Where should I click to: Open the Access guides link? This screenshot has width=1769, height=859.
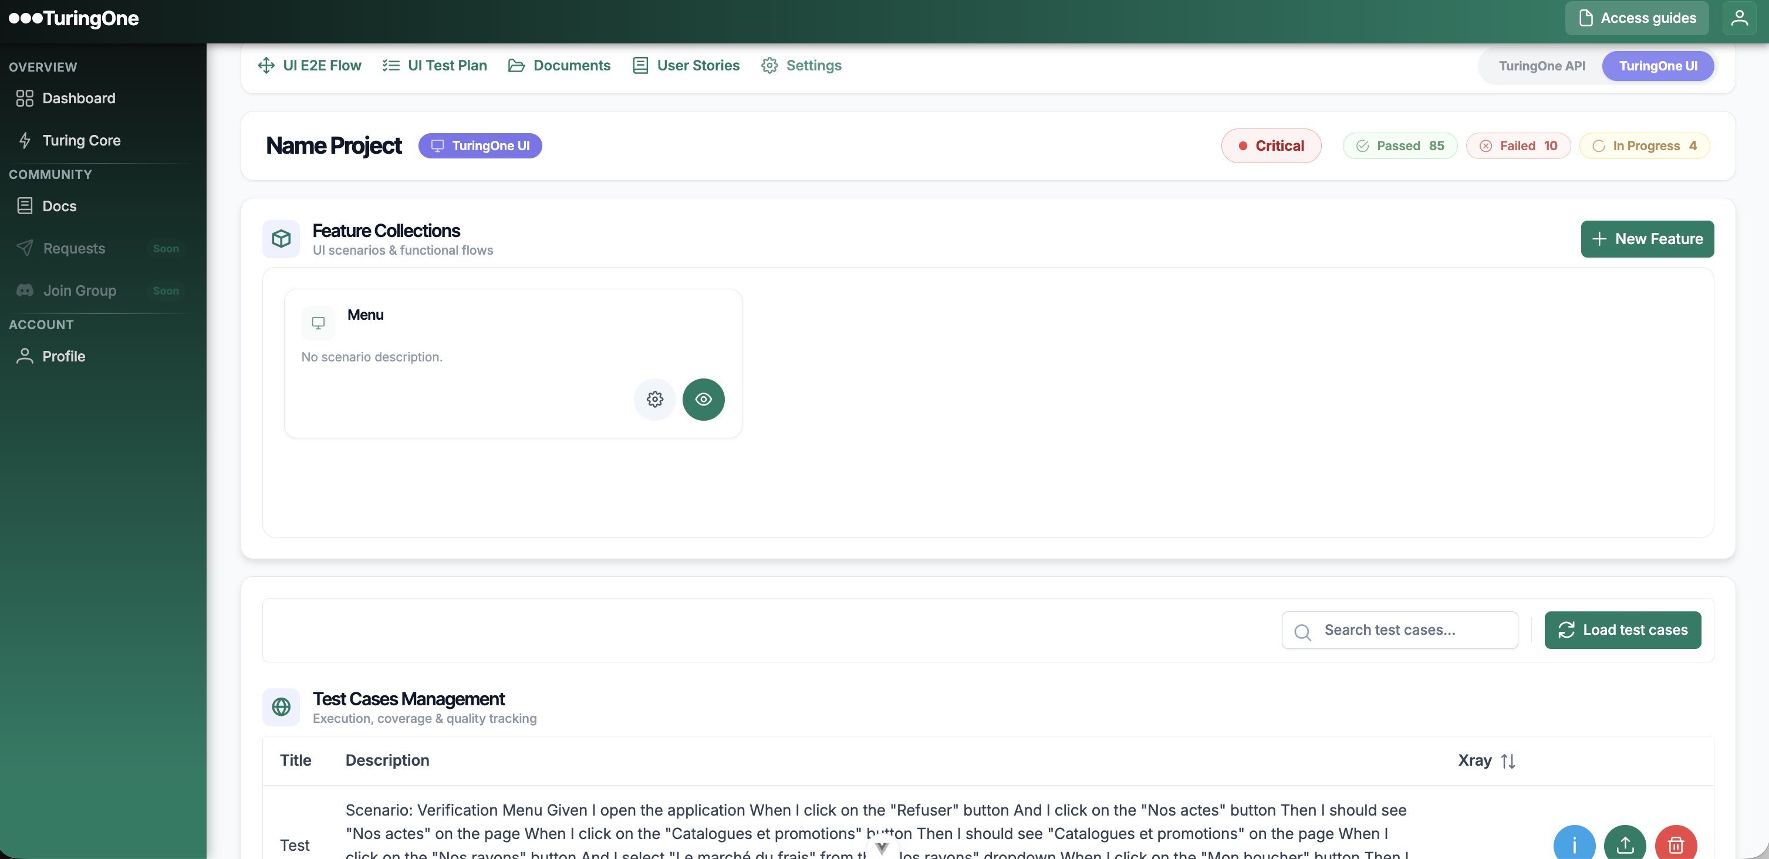click(x=1636, y=18)
